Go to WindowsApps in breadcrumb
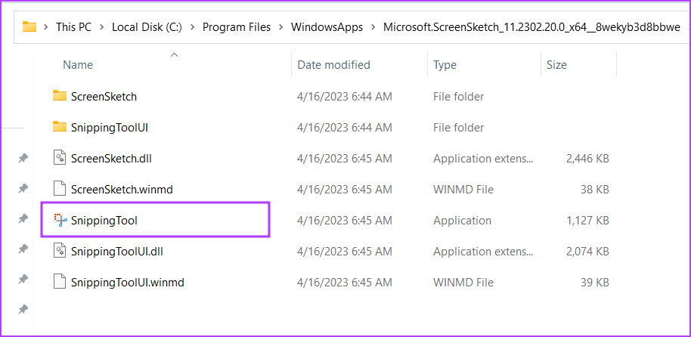This screenshot has width=691, height=337. [x=327, y=27]
